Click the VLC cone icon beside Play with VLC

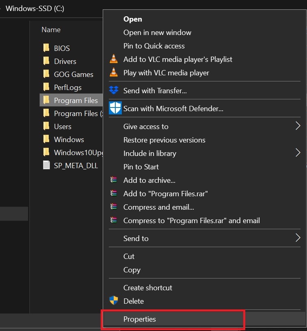(114, 72)
